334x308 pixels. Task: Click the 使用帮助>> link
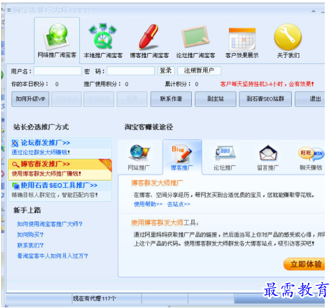coord(148,204)
